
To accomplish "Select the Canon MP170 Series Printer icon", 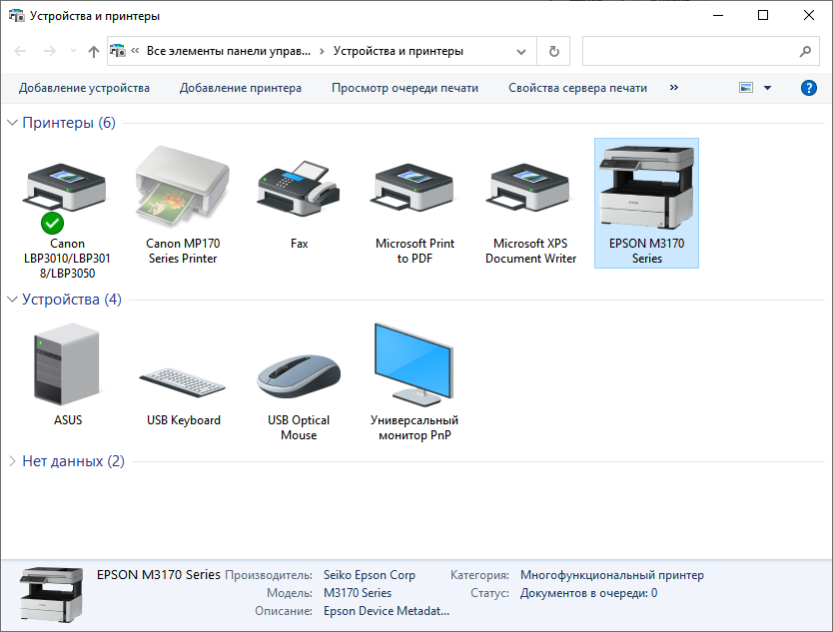I will (182, 186).
